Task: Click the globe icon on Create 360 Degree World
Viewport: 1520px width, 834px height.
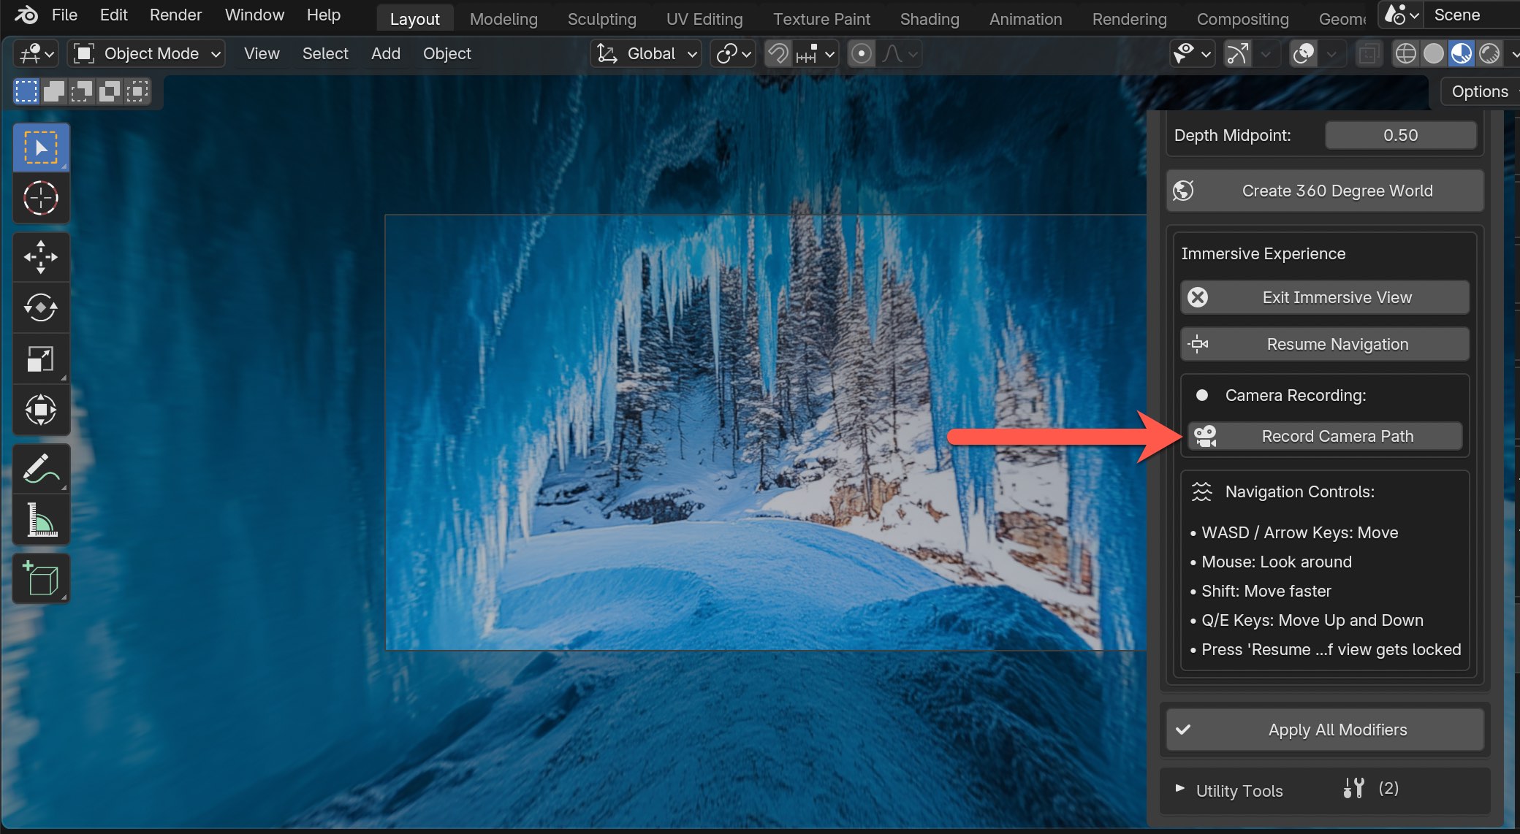Action: [1183, 191]
